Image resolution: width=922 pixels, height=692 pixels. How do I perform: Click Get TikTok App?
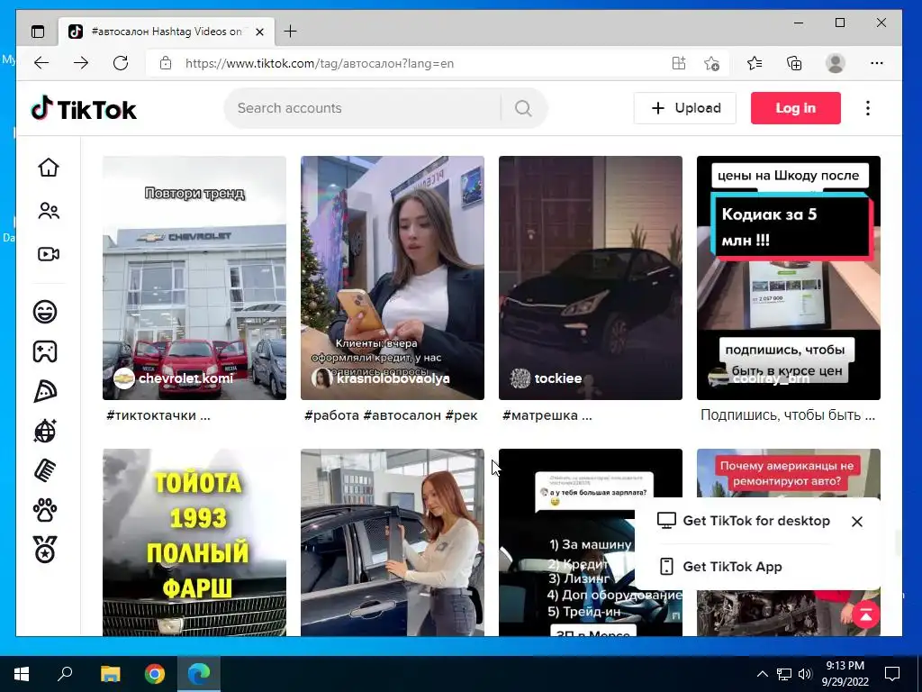(x=720, y=567)
